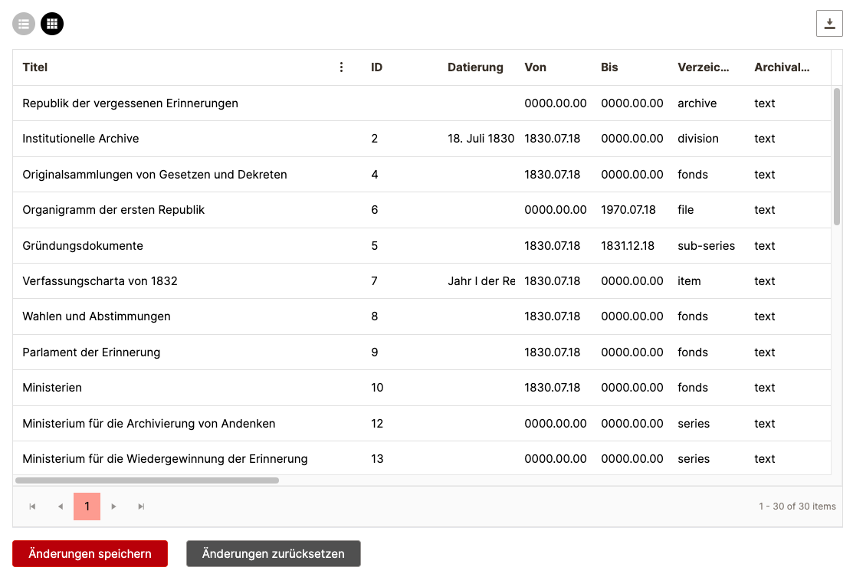
Task: Click the horizontal scrollbar thumb
Action: 147,480
